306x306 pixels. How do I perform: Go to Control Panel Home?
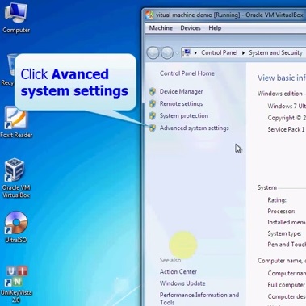click(187, 73)
